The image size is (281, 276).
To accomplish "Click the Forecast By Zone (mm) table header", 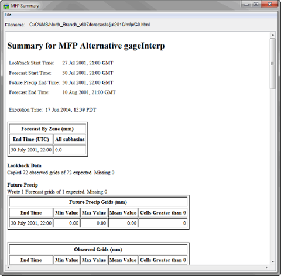I will coord(47,129).
